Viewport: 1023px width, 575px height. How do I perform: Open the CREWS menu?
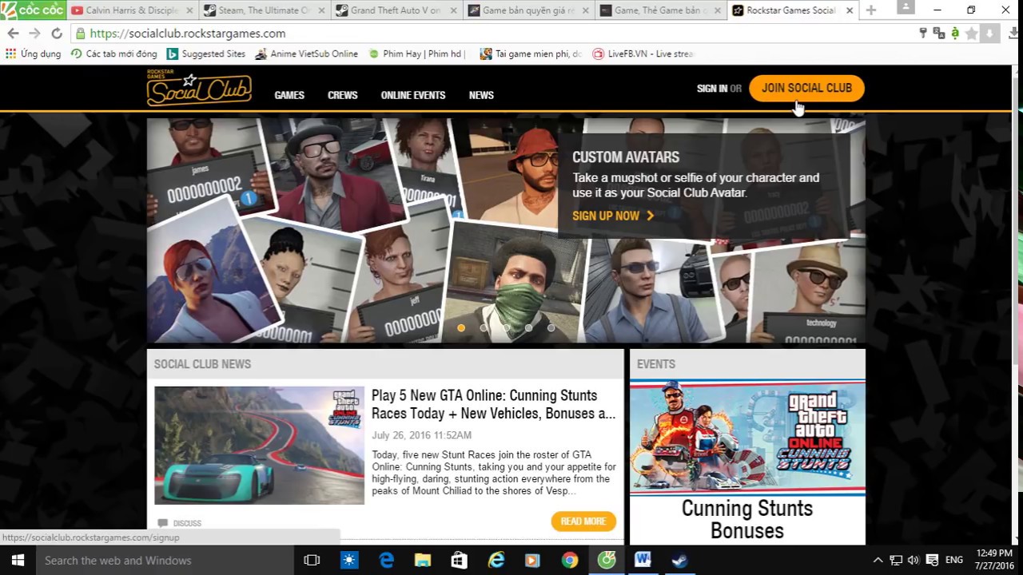pos(343,95)
